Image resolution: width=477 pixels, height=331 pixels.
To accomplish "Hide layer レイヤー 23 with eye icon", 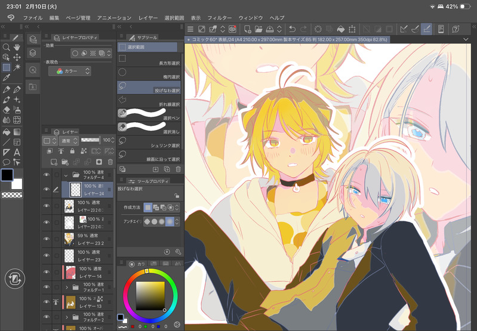I will [x=47, y=255].
